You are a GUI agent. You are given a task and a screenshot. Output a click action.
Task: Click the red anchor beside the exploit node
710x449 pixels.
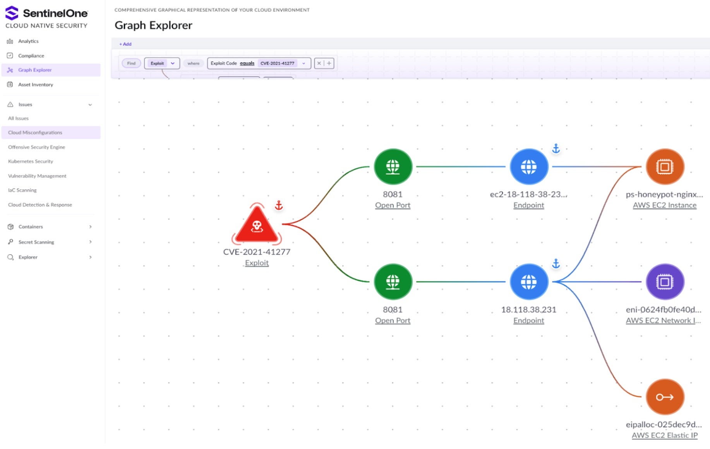(279, 205)
